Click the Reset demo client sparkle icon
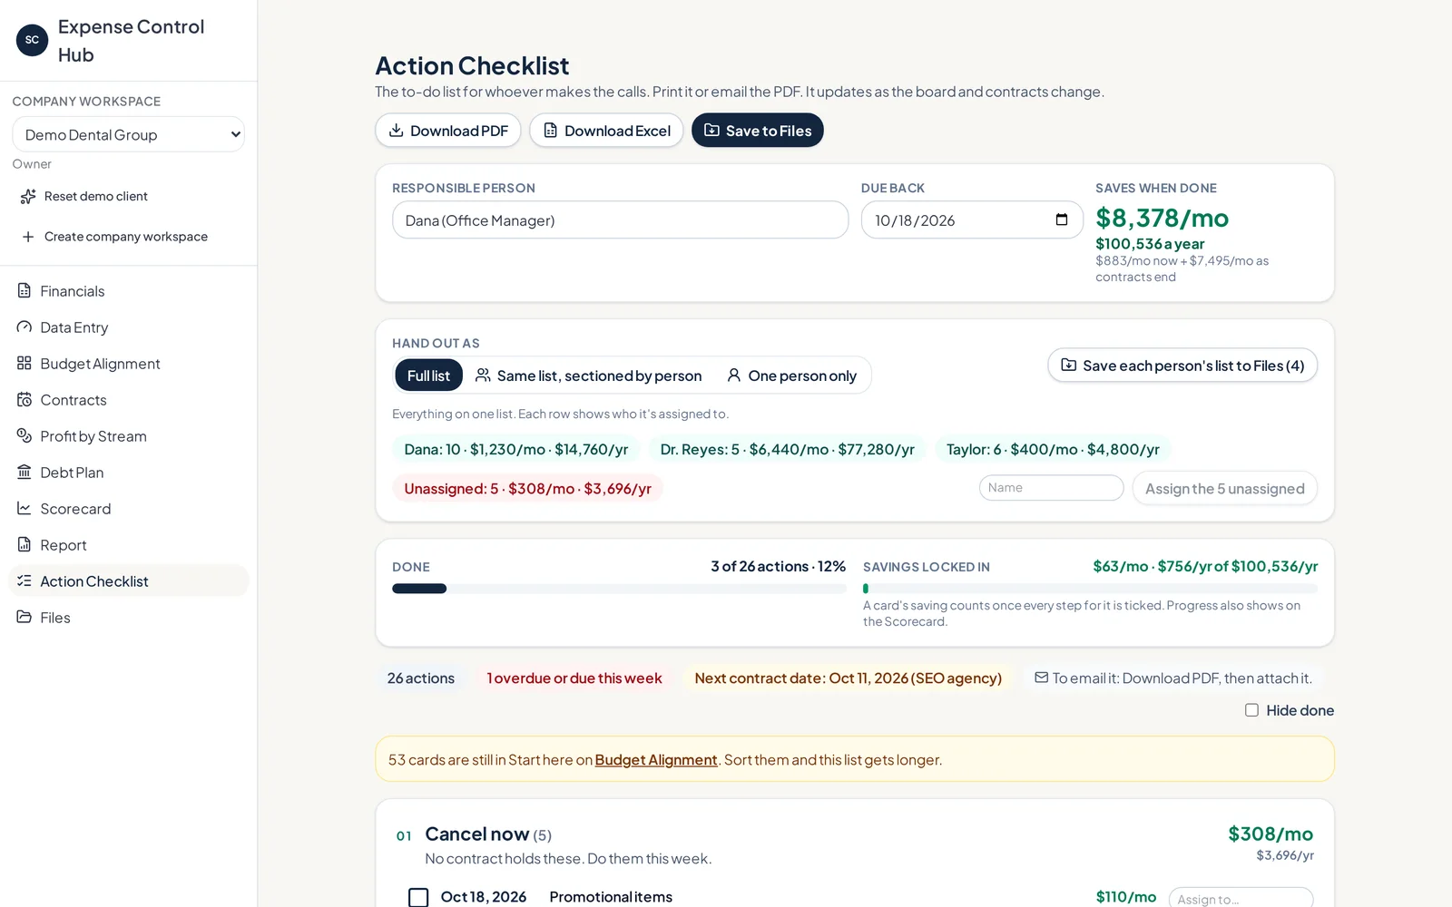The height and width of the screenshot is (907, 1452). [28, 197]
